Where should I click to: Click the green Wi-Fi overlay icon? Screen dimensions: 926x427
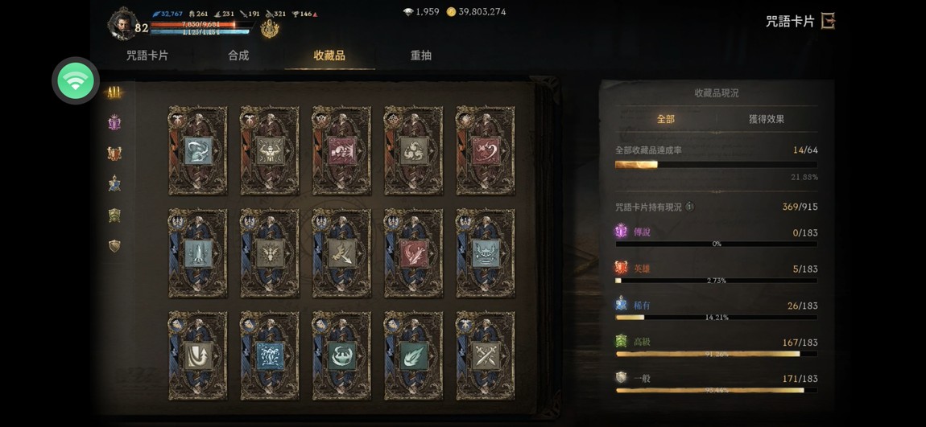[76, 80]
